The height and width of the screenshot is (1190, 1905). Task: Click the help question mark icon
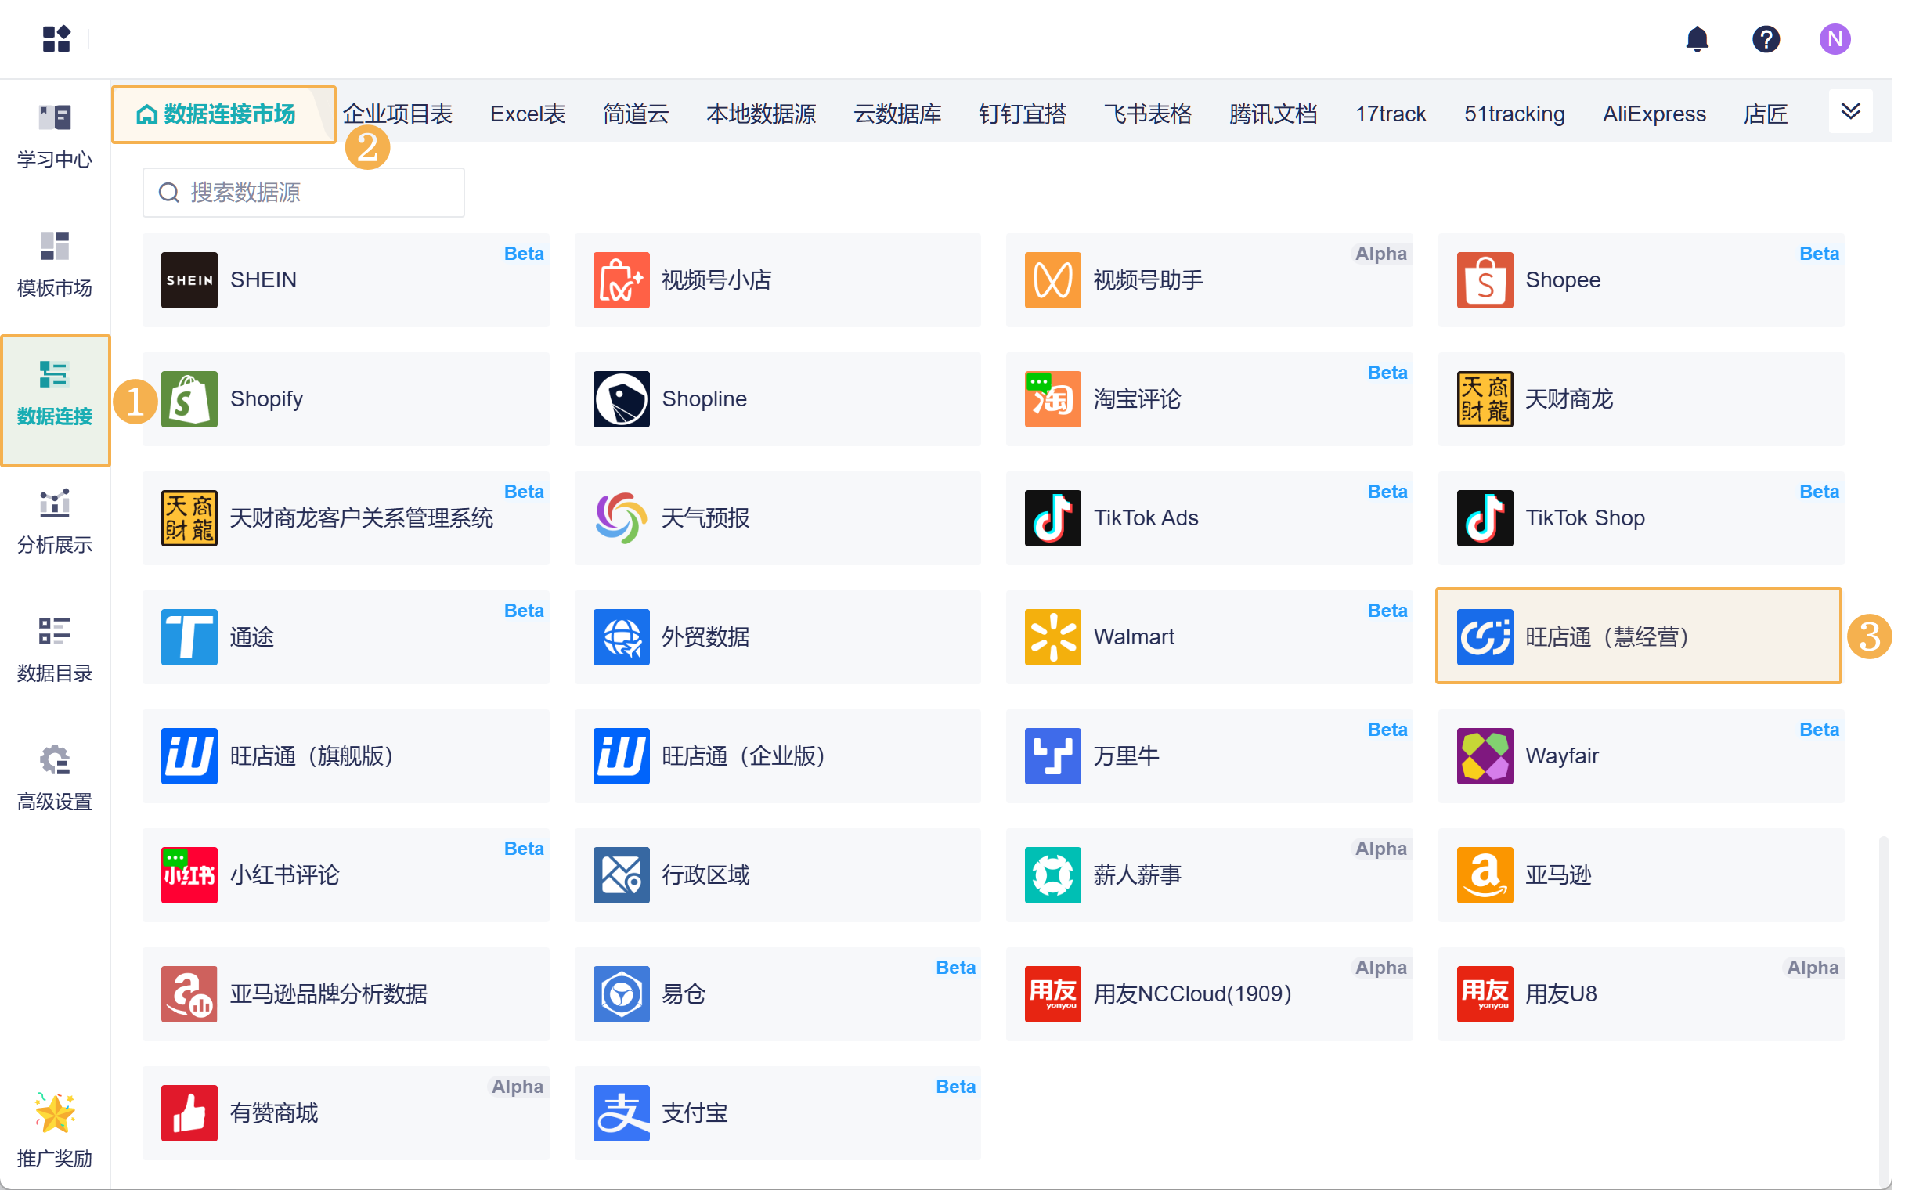click(1766, 38)
